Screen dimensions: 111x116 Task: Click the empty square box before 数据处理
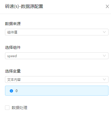[7, 108]
